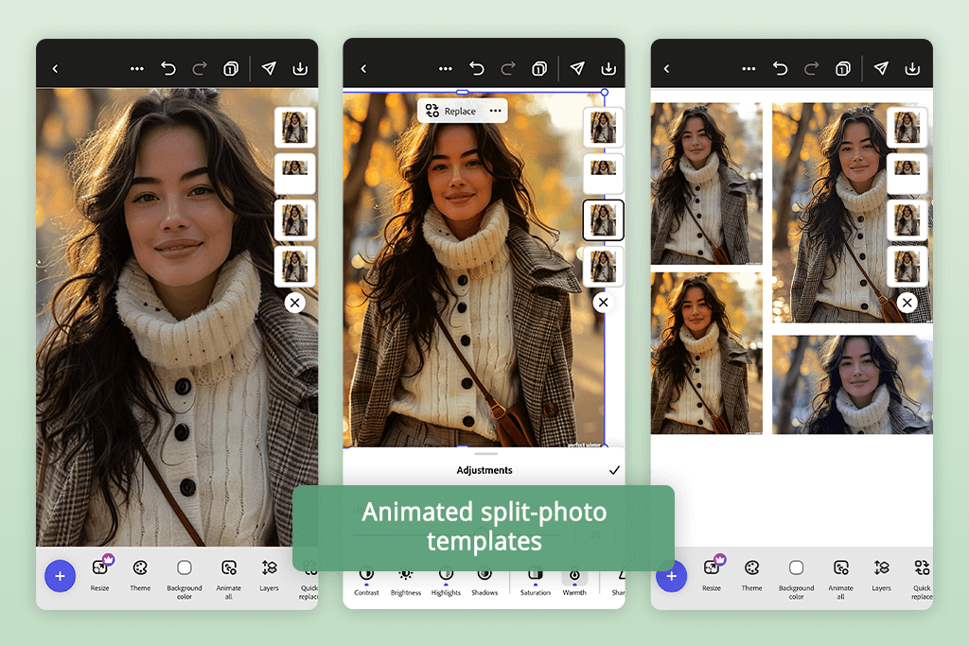Confirm Adjustments with the checkmark

(614, 470)
